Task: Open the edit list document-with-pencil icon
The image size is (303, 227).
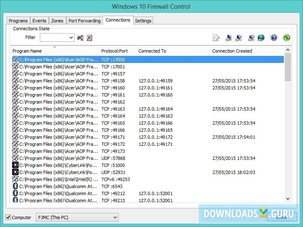Action: point(216,38)
